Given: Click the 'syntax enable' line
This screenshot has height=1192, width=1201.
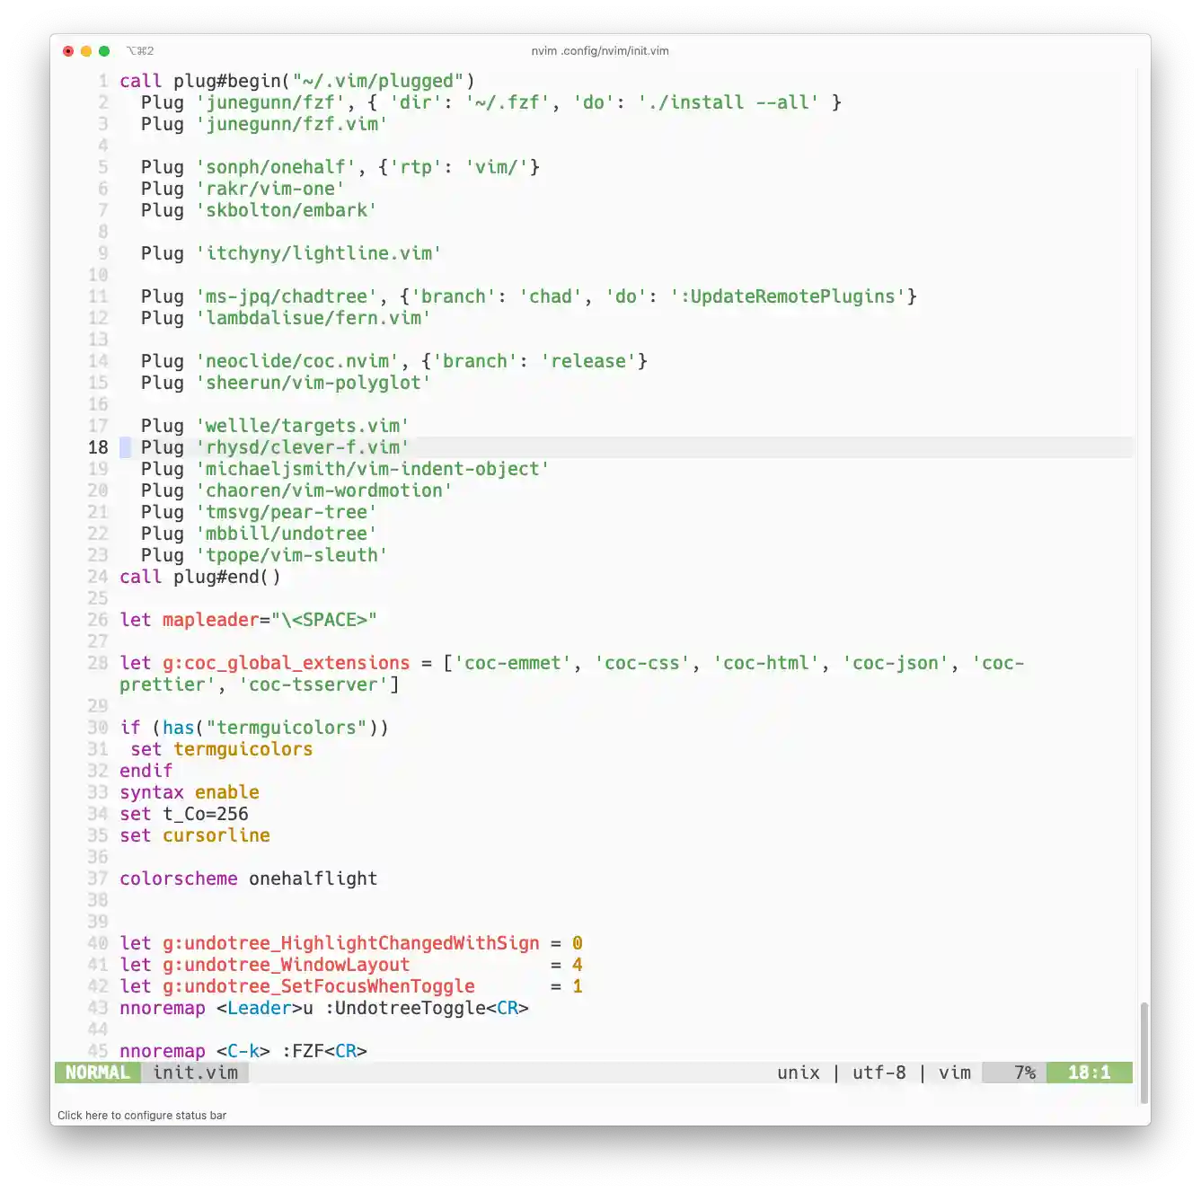Looking at the screenshot, I should [x=190, y=792].
